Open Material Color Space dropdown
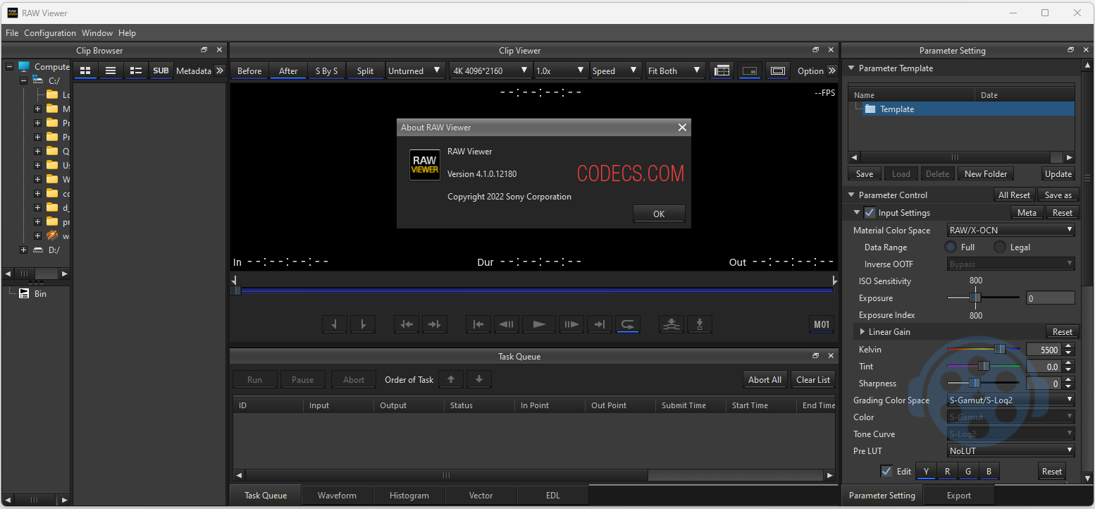This screenshot has height=509, width=1095. click(1011, 230)
